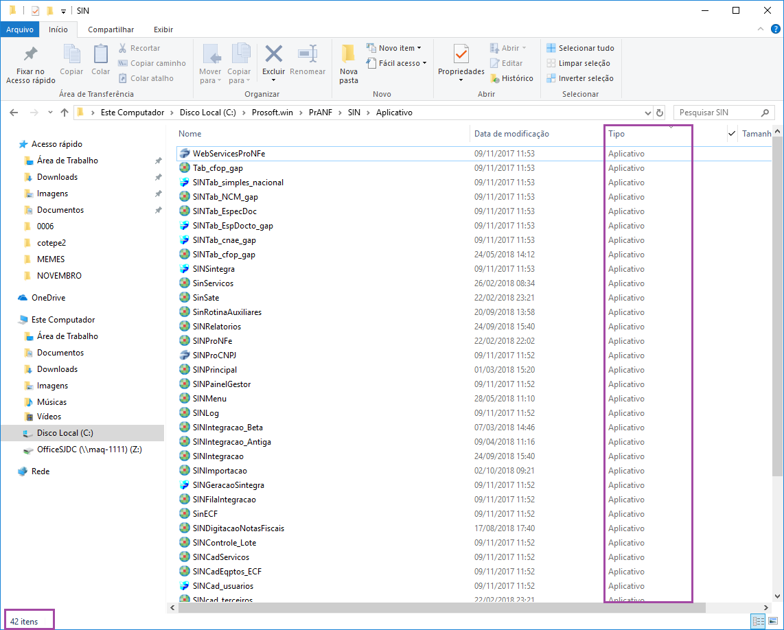Click the Propriedades icon in ribbon

click(461, 55)
